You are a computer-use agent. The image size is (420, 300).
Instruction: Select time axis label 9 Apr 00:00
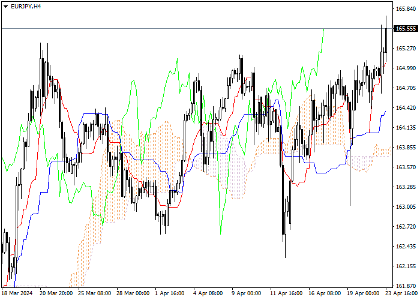(x=247, y=293)
